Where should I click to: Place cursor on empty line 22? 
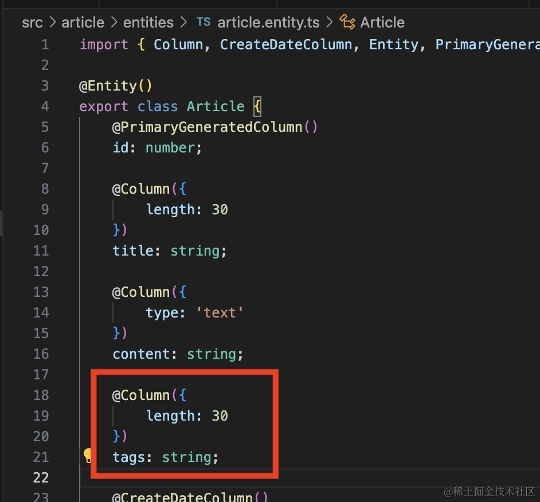[287, 477]
